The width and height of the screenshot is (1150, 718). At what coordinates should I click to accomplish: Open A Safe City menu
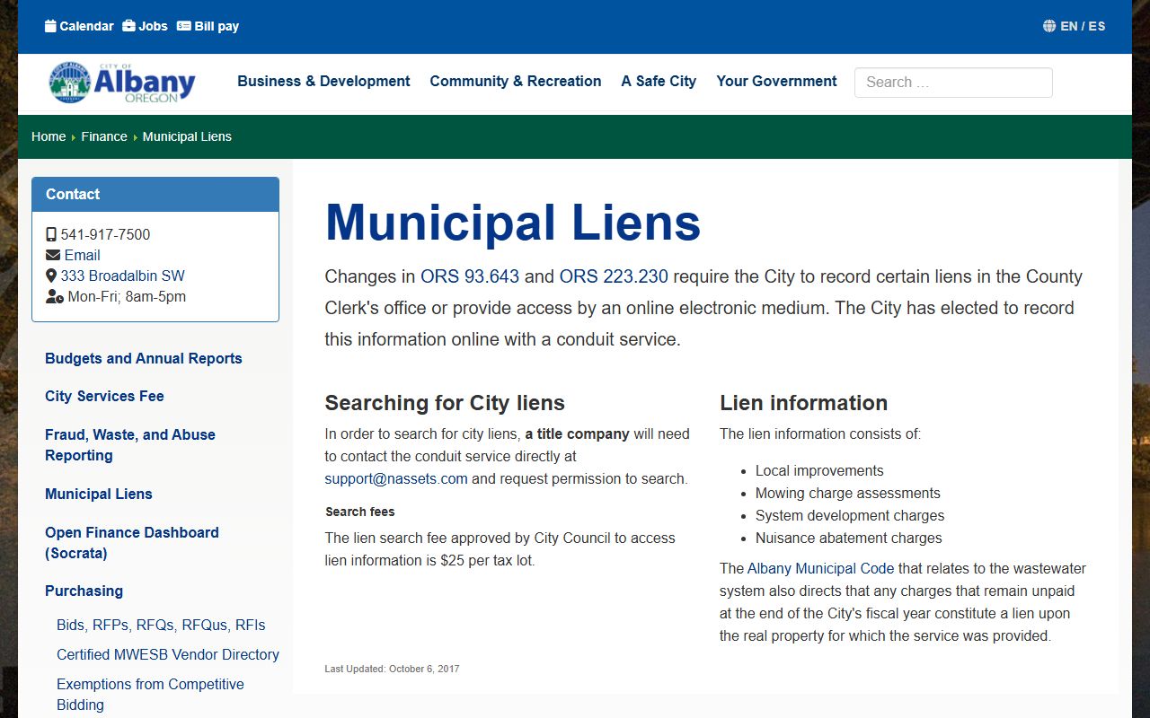pos(659,81)
